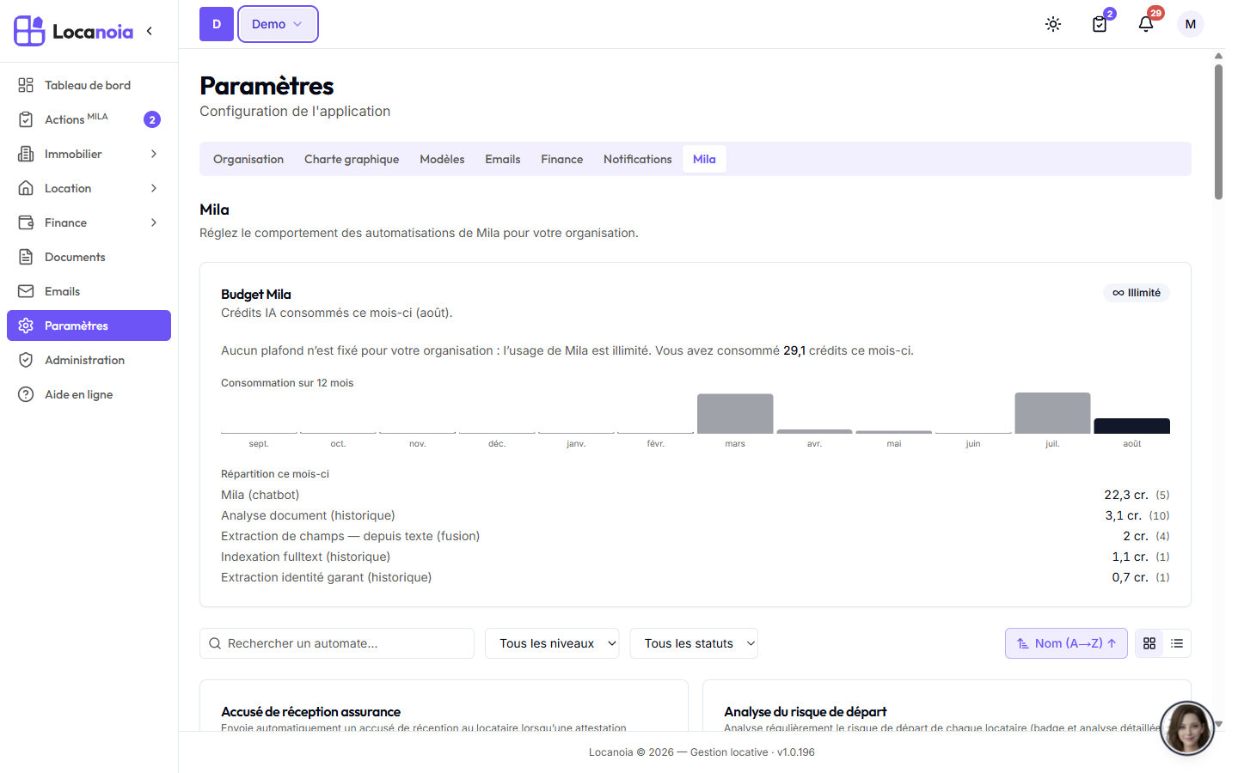Click the page vertical scrollbar
Screen dimensions: 1238x773
pos(1218,132)
